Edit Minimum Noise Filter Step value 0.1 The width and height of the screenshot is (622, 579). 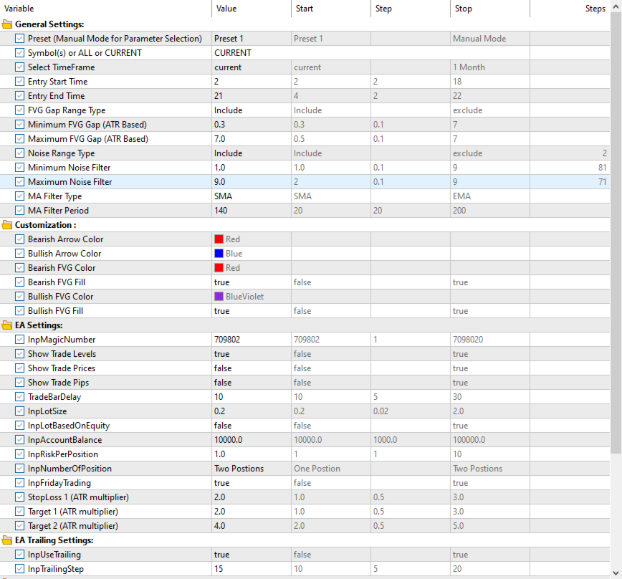(411, 168)
